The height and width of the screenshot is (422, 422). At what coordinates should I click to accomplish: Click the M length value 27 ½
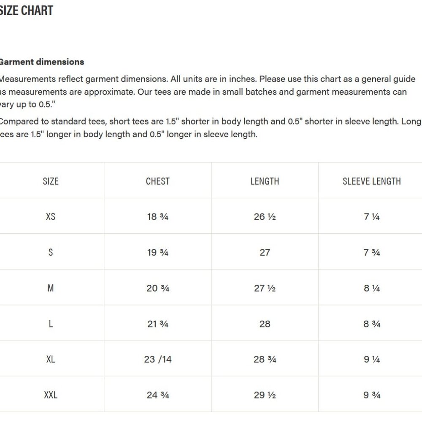point(265,288)
